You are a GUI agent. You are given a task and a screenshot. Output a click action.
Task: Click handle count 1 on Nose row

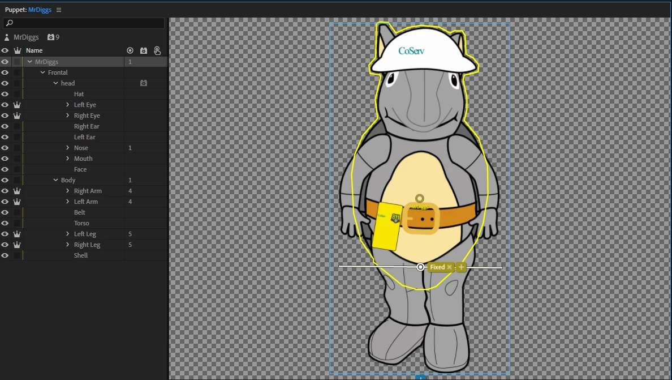point(130,148)
